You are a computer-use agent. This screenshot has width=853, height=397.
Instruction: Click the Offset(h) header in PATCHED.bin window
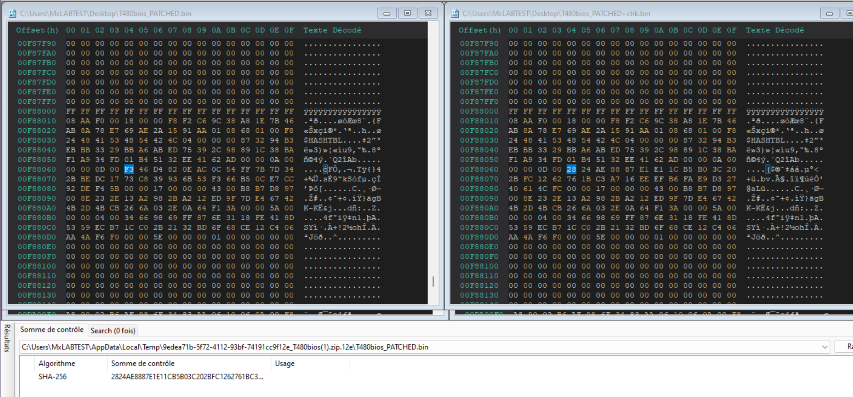[x=37, y=30]
